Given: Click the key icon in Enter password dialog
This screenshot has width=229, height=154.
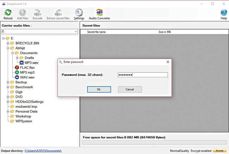Looking at the screenshot, I should [x=61, y=62].
